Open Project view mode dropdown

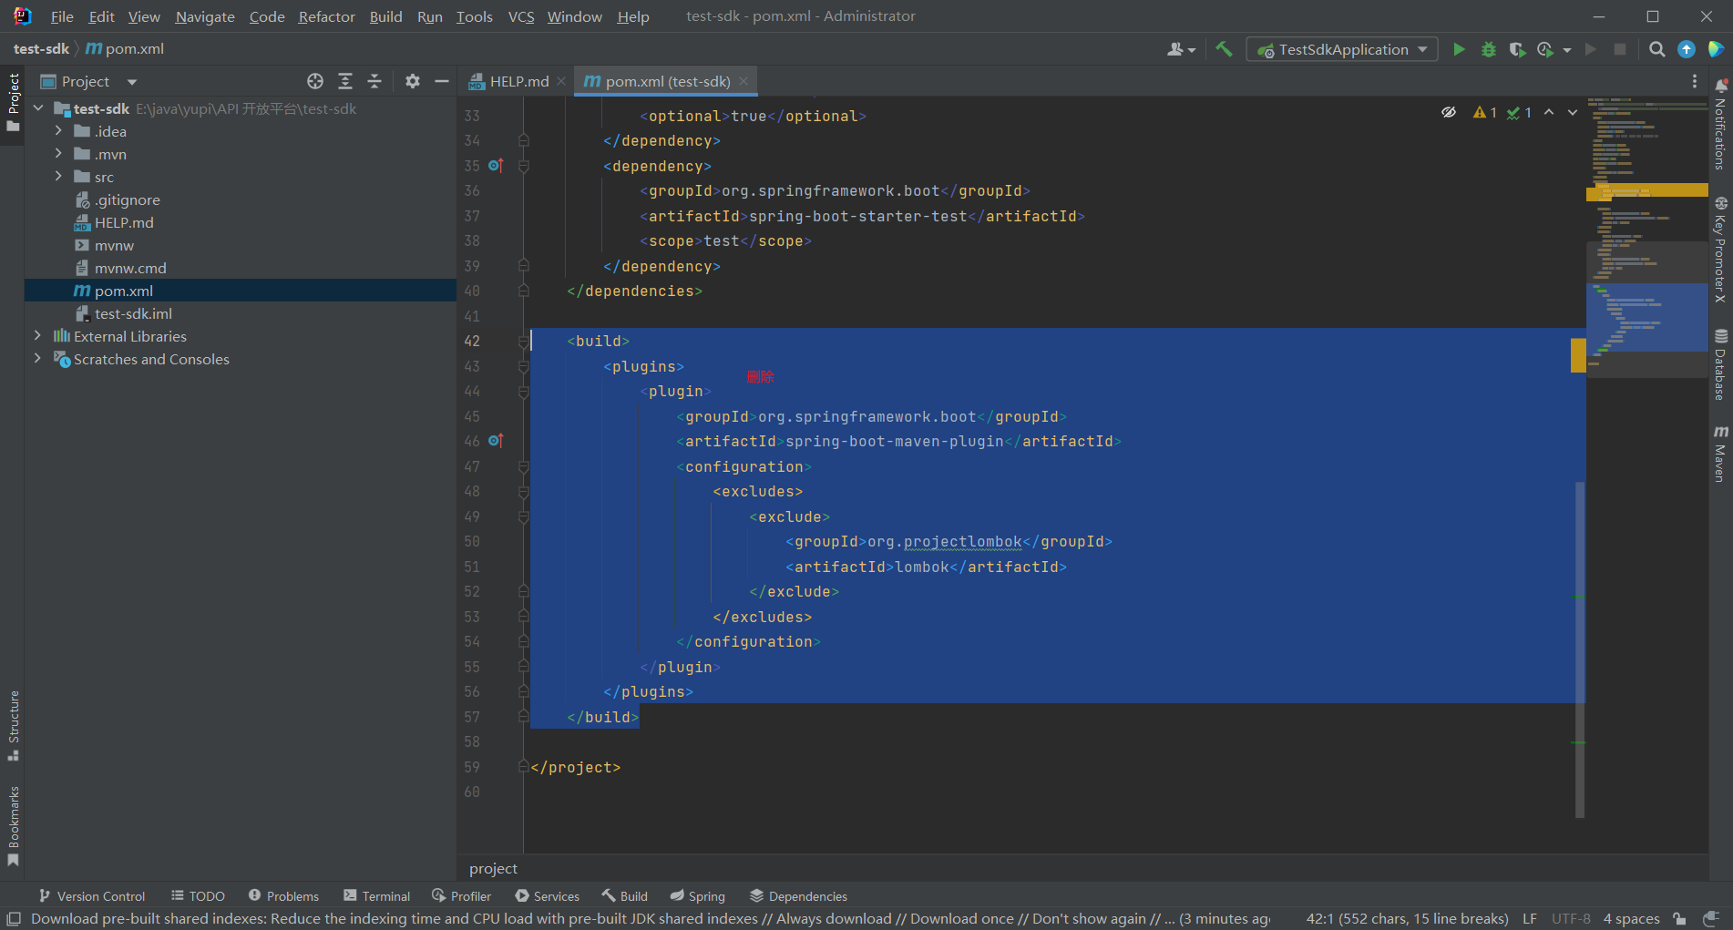point(132,82)
